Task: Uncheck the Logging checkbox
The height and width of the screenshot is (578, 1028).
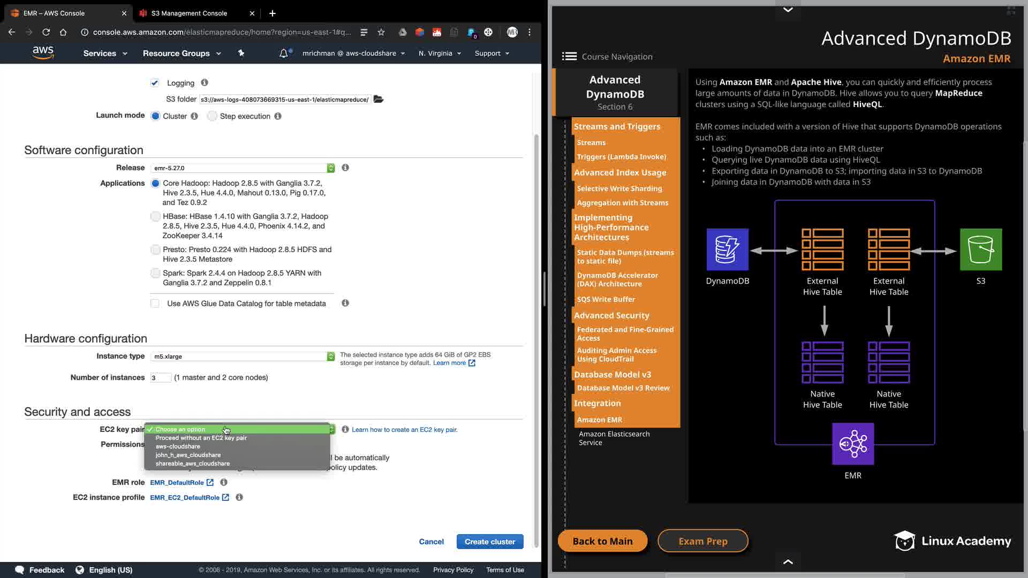Action: [x=155, y=83]
